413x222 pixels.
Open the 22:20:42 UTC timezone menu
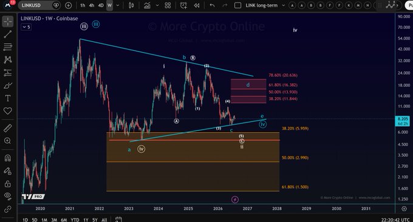(x=395, y=220)
